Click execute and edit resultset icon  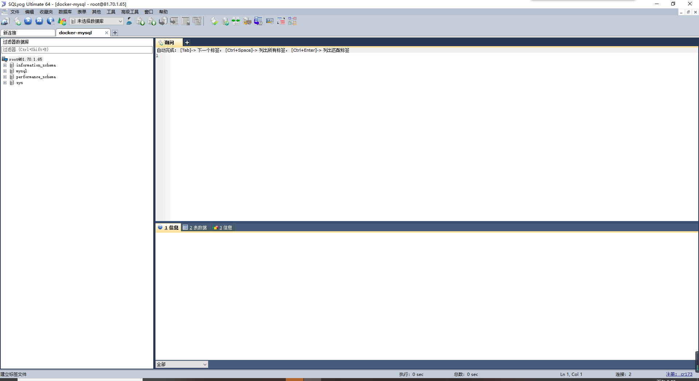click(x=51, y=21)
